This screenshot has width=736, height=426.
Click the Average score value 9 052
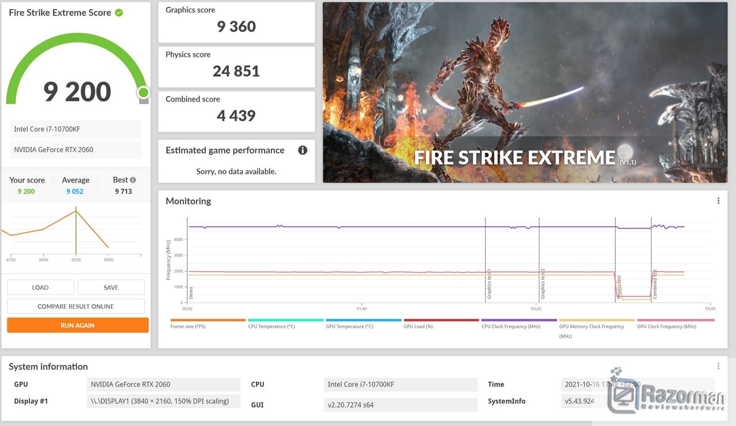tap(75, 191)
